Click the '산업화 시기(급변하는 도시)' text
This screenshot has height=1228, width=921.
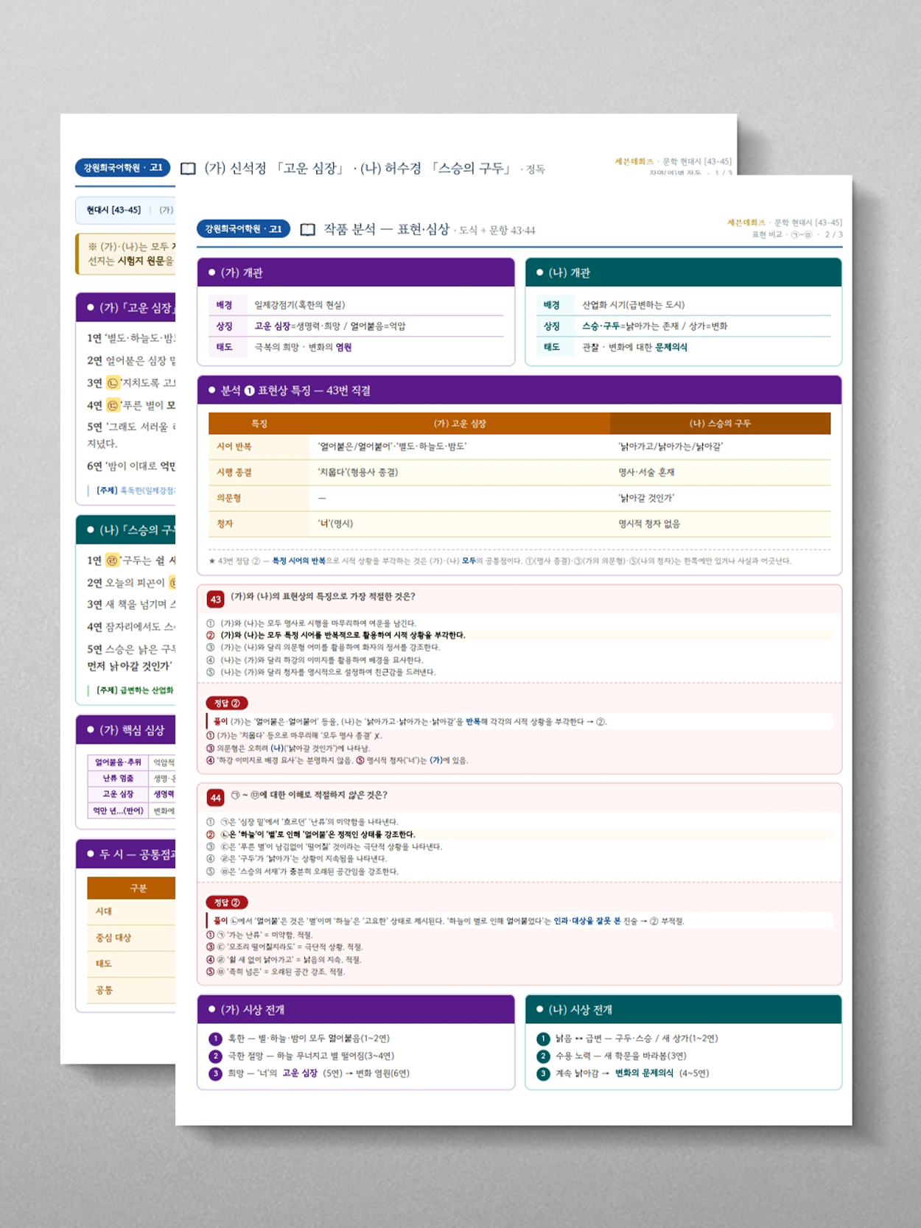[633, 305]
